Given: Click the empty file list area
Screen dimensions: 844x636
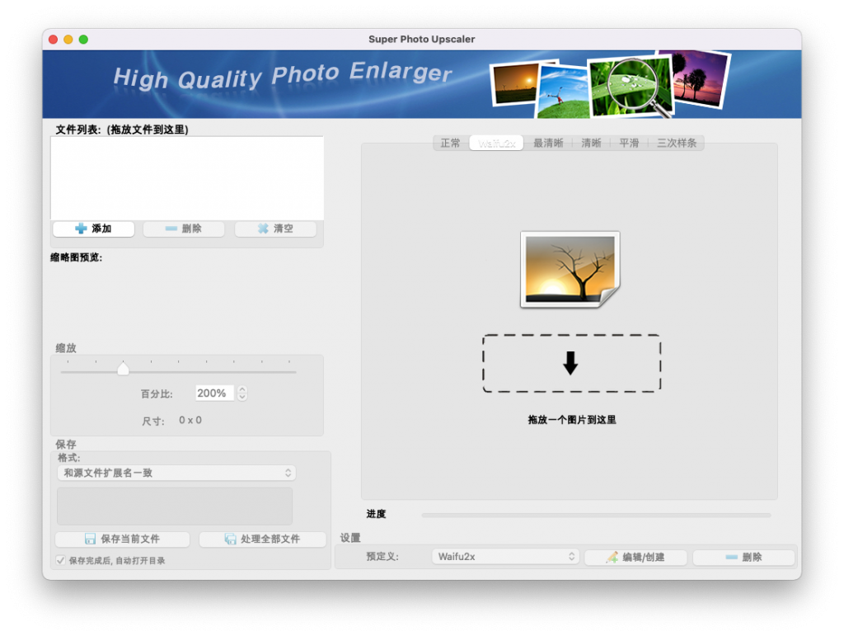Looking at the screenshot, I should pos(187,178).
